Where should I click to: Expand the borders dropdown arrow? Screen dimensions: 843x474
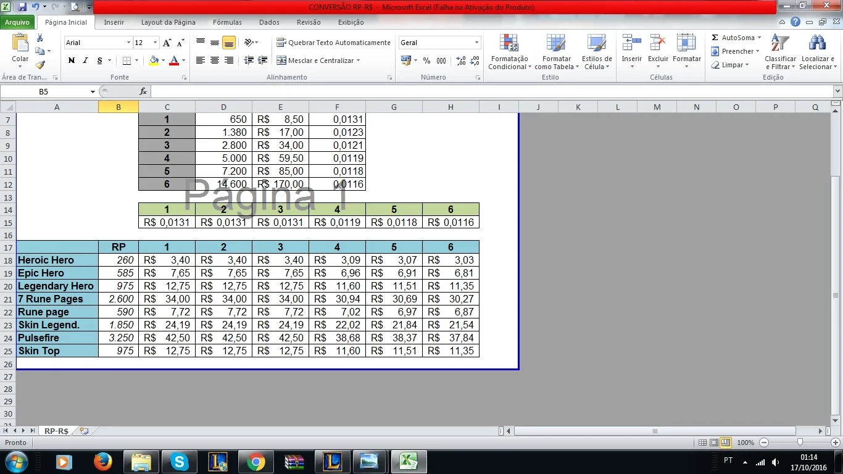click(x=136, y=60)
